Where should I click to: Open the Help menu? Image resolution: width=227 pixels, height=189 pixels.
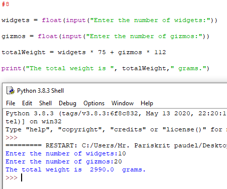coord(147,103)
